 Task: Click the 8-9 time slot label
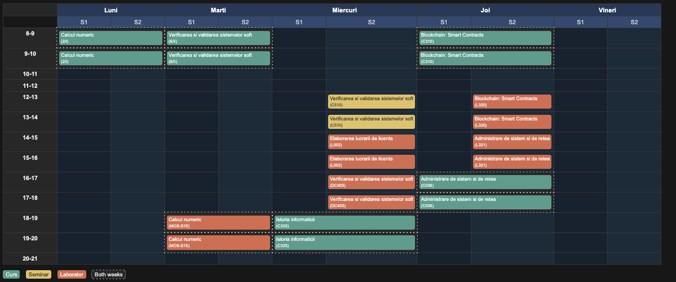[x=30, y=38]
